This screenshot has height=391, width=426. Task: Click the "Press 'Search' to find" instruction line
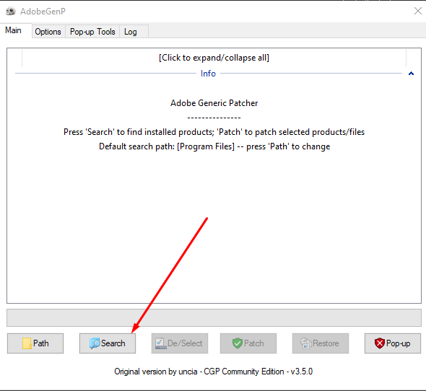point(214,132)
